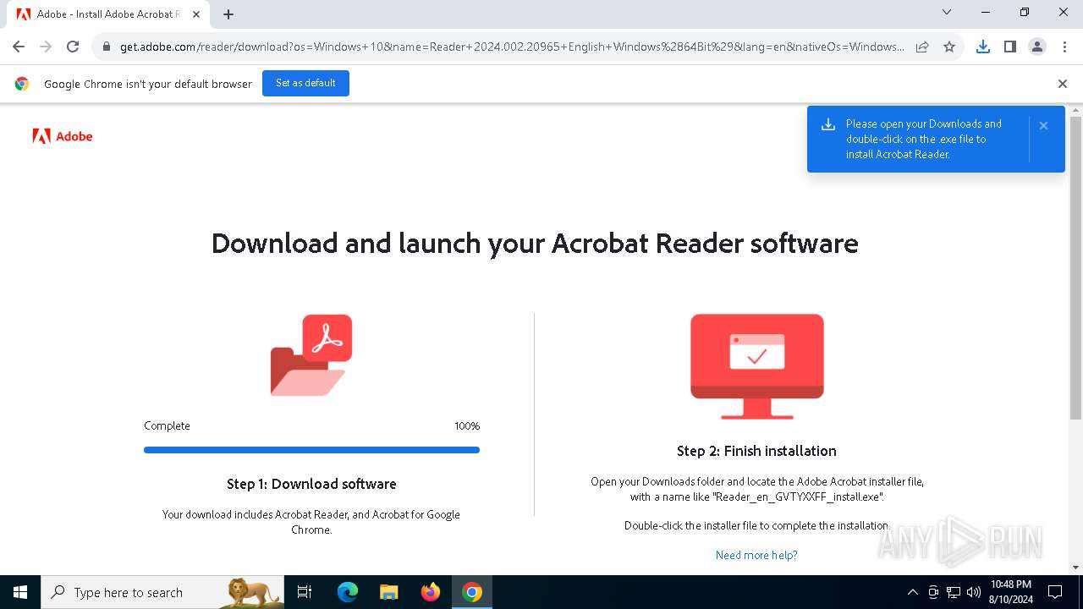Click the Acrobat folder download illustration
This screenshot has width=1083, height=609.
coord(311,355)
